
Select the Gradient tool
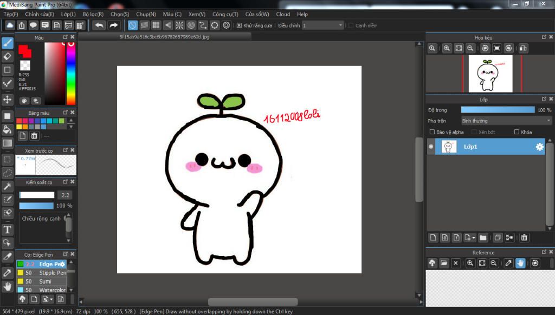click(x=8, y=143)
